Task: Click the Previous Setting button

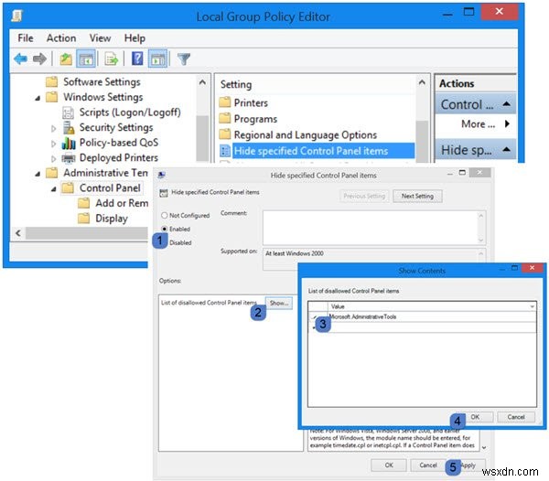Action: tap(364, 196)
